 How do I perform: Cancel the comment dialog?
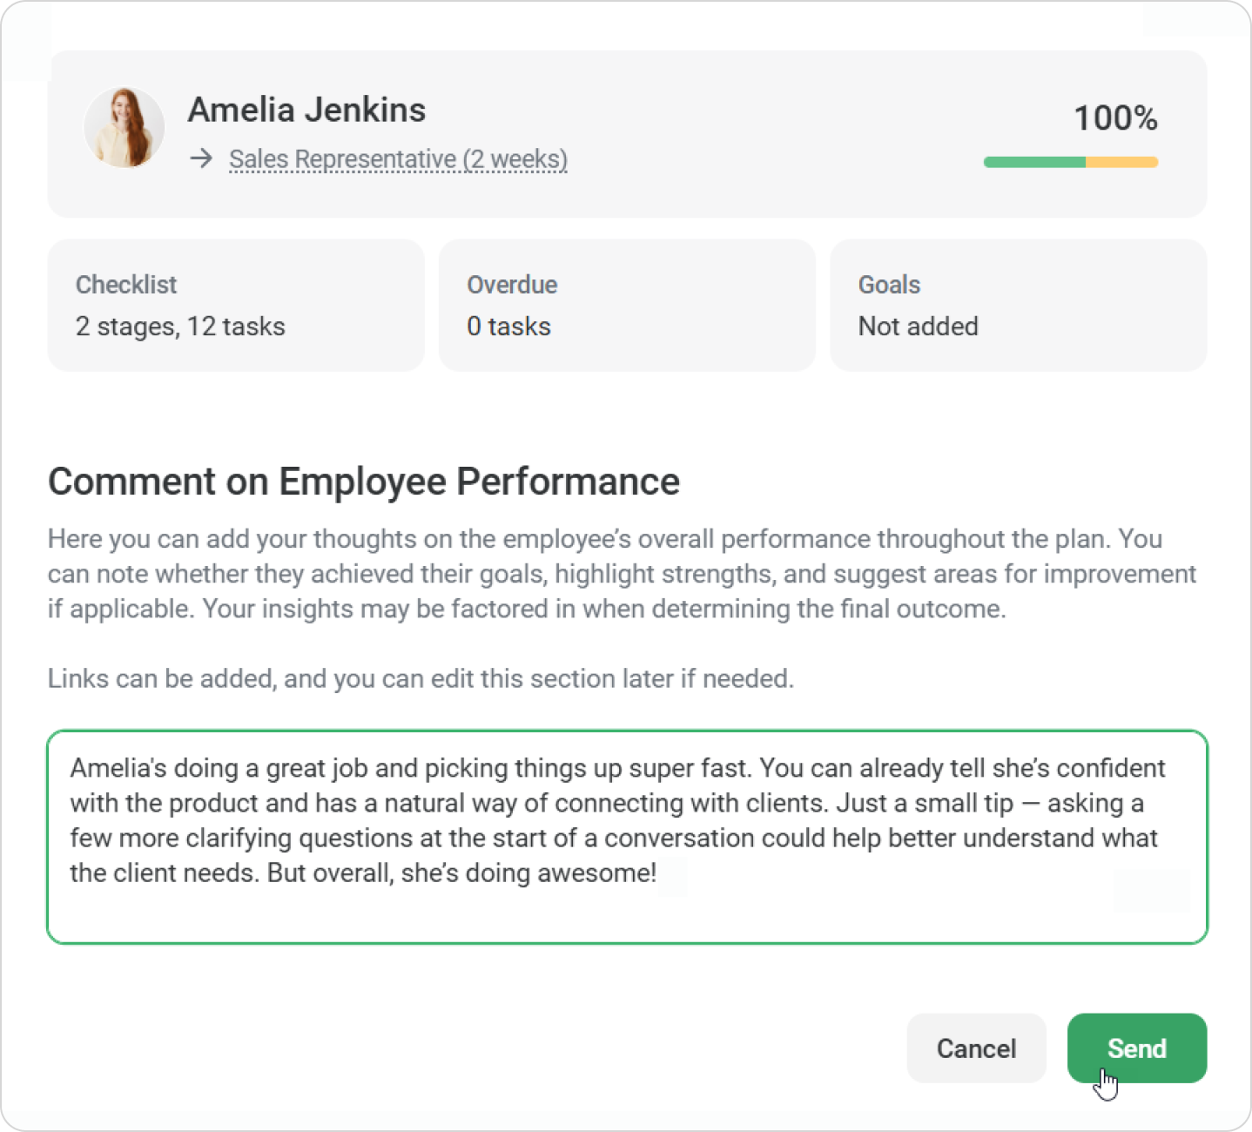point(976,1048)
